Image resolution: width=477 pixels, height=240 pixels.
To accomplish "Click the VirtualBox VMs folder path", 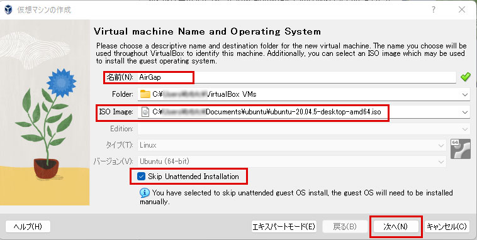I will (231, 94).
